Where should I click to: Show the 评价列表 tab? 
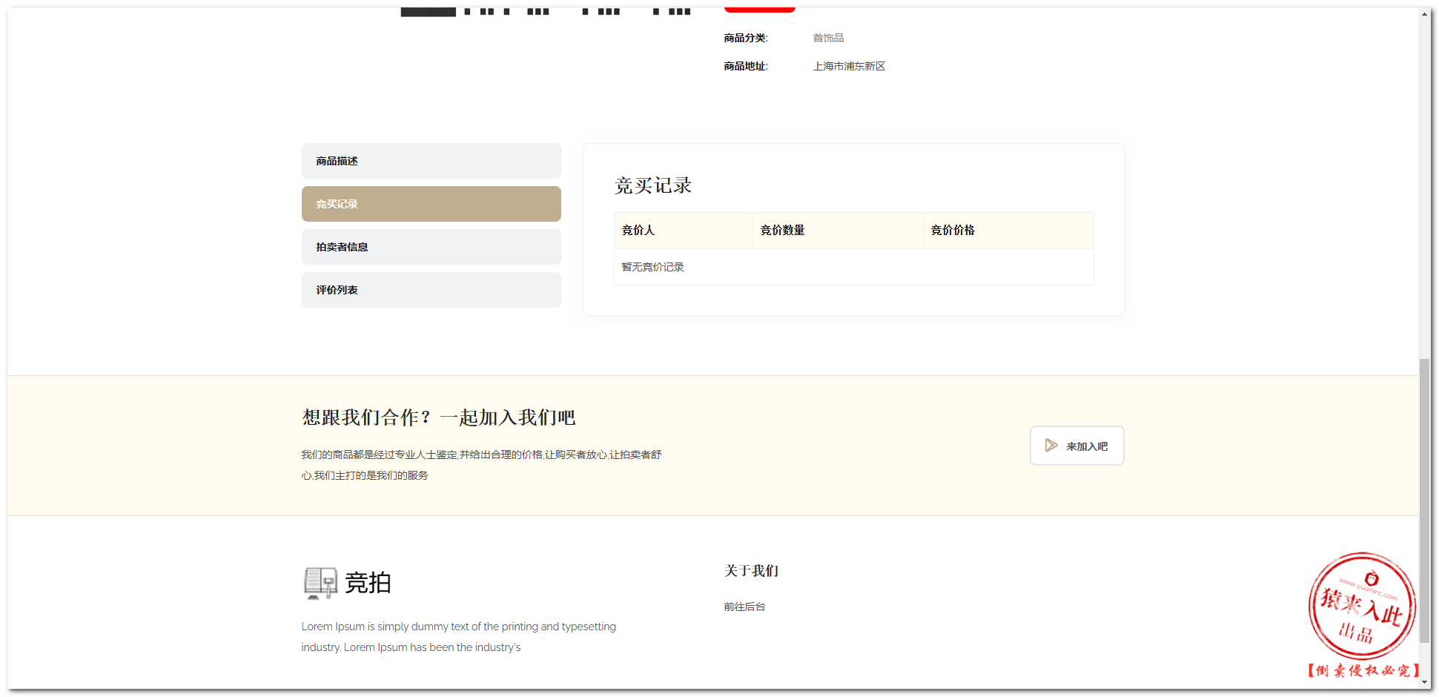[431, 290]
